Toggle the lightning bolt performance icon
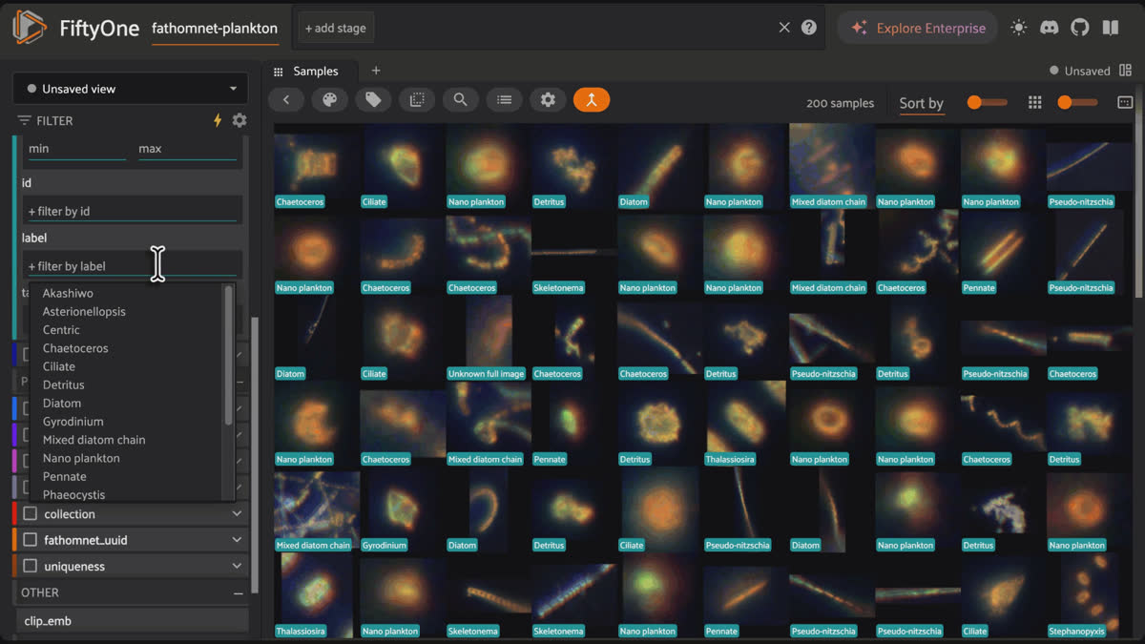 [218, 120]
